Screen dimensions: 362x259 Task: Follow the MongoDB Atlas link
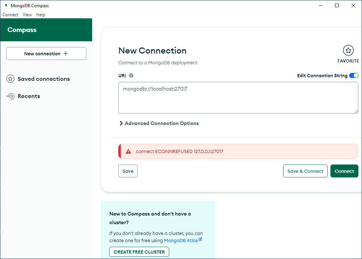[181, 240]
